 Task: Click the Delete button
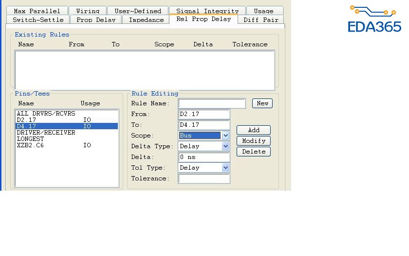point(254,152)
